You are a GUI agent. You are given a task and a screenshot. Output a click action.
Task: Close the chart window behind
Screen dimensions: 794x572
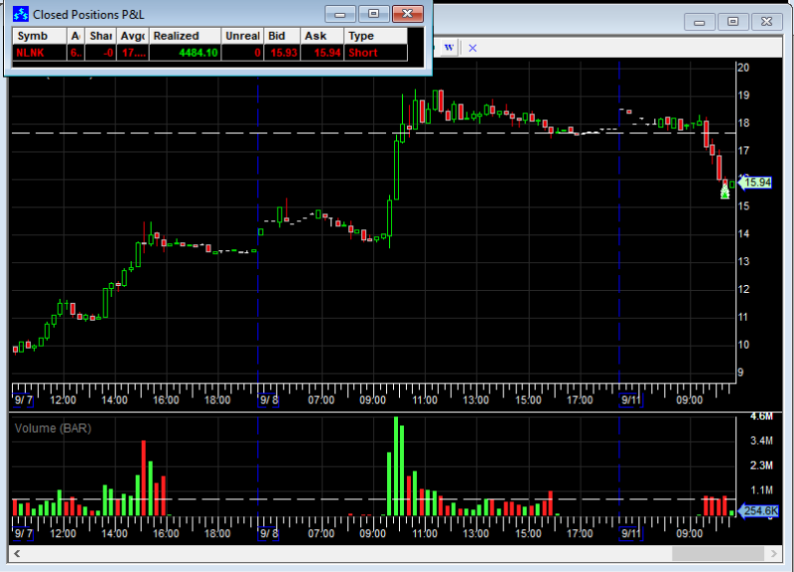click(766, 21)
